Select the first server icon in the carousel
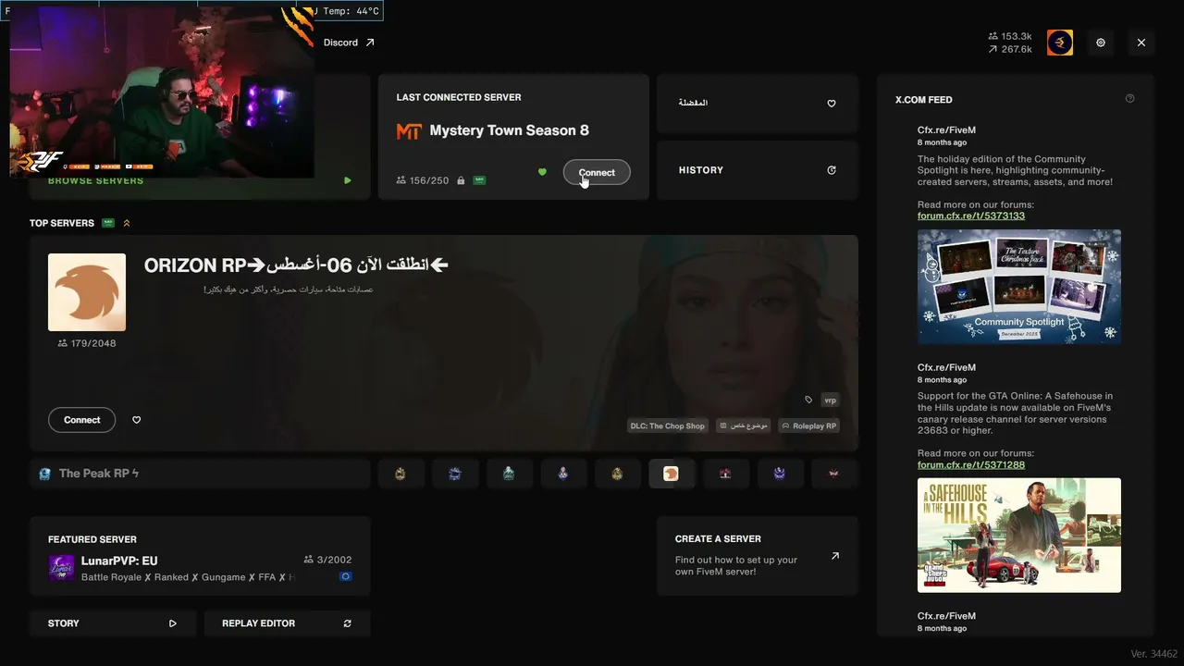Image resolution: width=1184 pixels, height=666 pixels. pyautogui.click(x=401, y=474)
